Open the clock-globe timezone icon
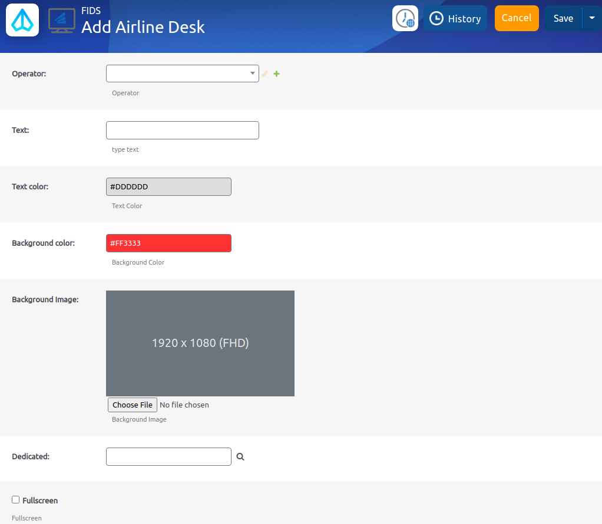Screen dimensions: 602x524 (x=405, y=18)
